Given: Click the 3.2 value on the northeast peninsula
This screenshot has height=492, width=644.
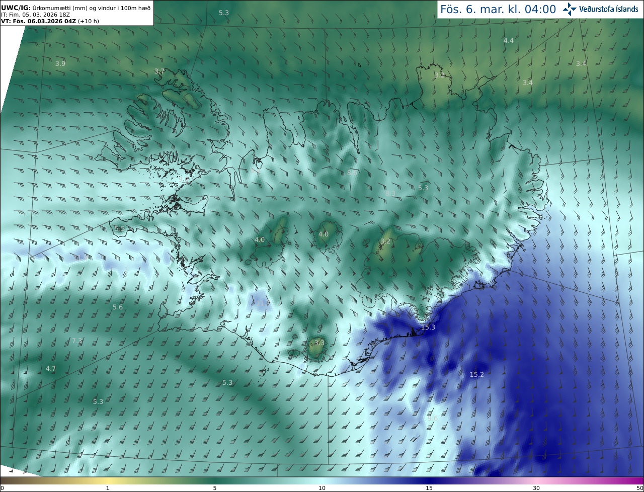Looking at the screenshot, I should click(440, 75).
